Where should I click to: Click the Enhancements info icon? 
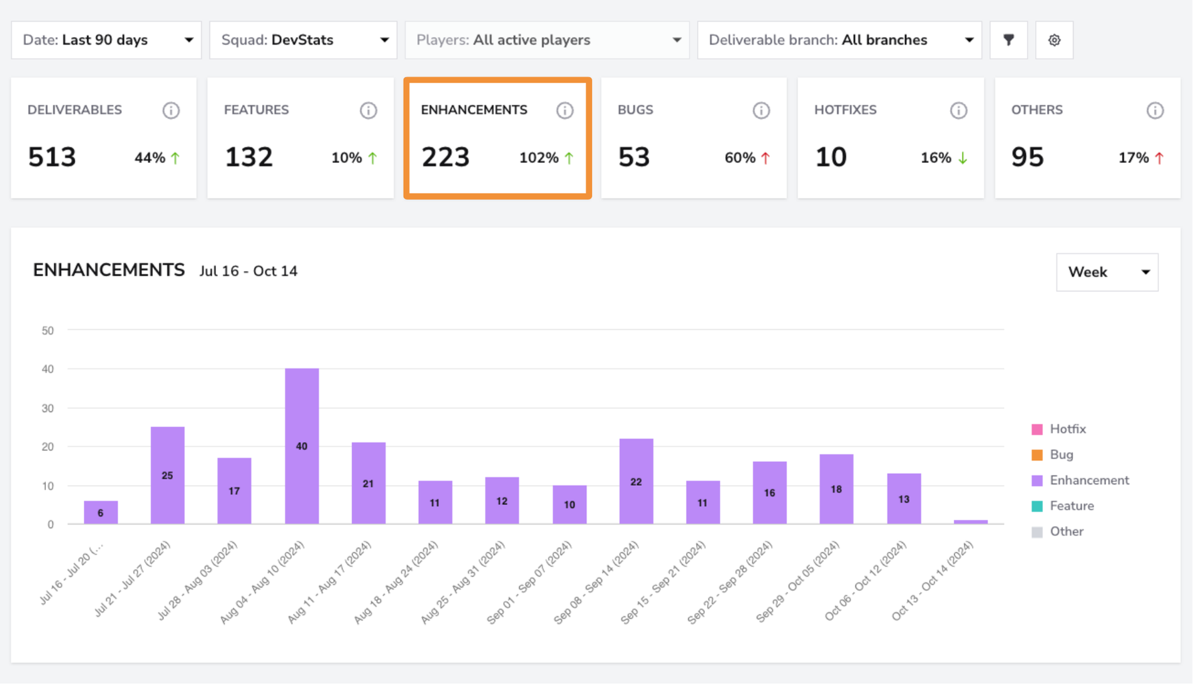pyautogui.click(x=565, y=111)
